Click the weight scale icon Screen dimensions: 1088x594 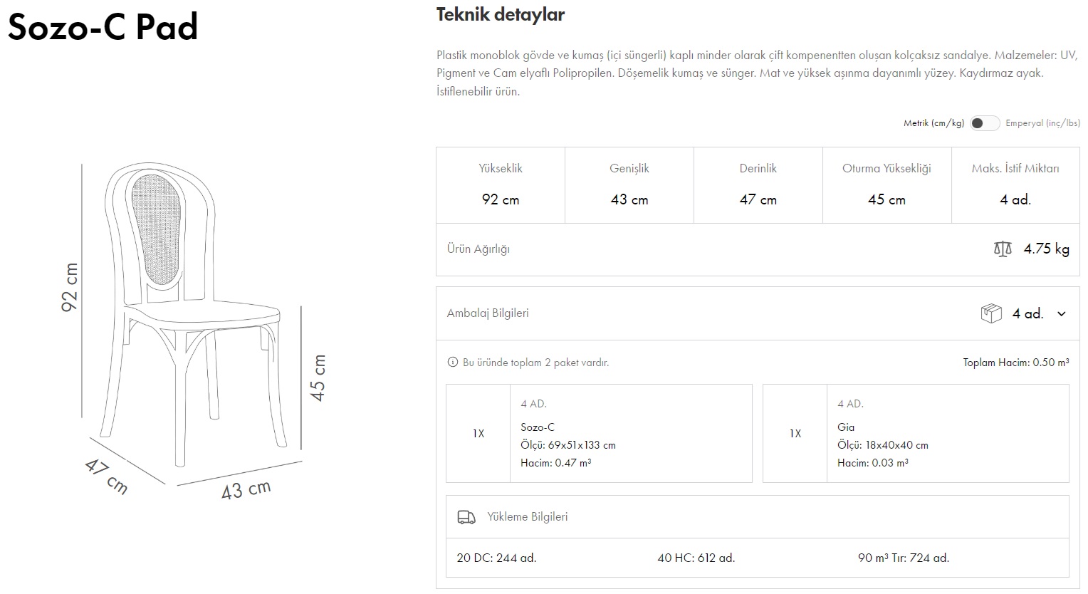[1003, 249]
